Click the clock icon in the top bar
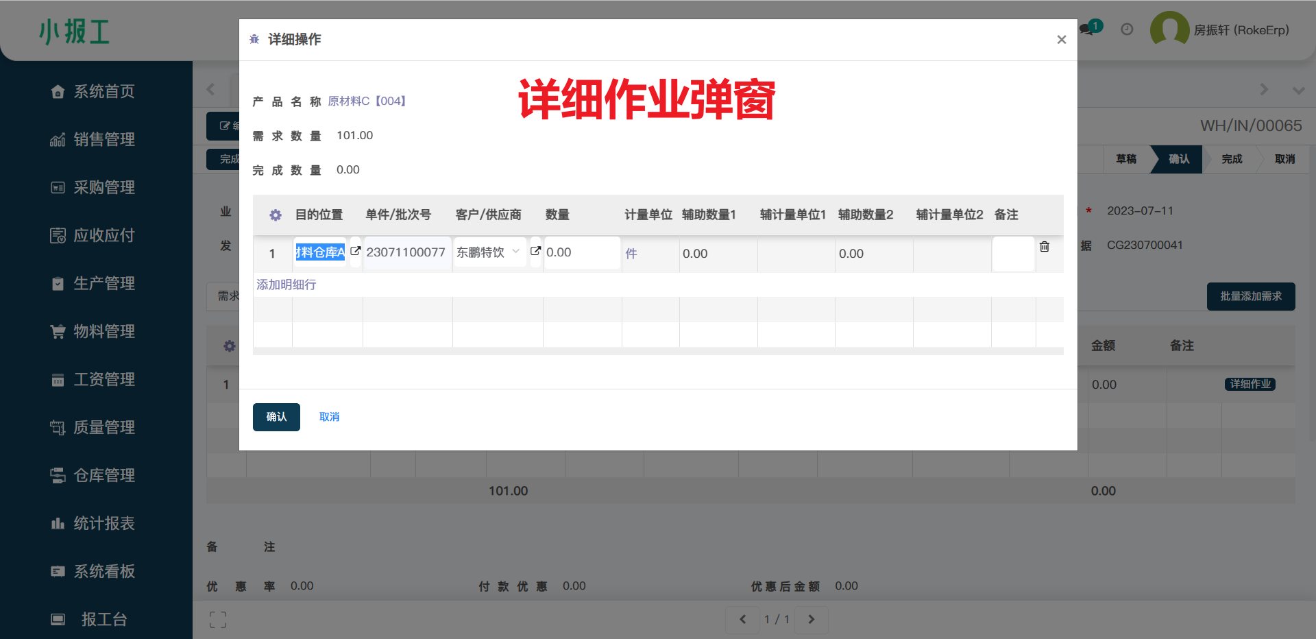1316x639 pixels. coord(1127,29)
